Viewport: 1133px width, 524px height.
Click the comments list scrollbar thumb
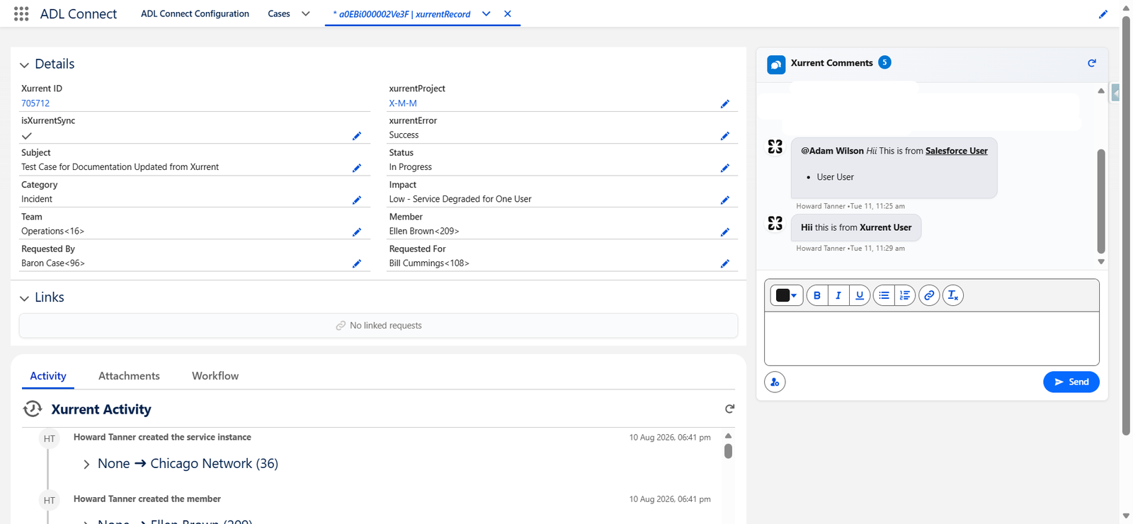coord(1101,201)
